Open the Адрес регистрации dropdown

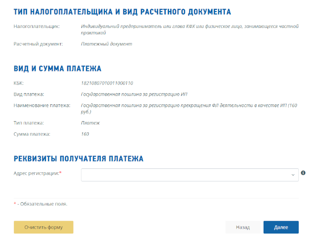190,175
